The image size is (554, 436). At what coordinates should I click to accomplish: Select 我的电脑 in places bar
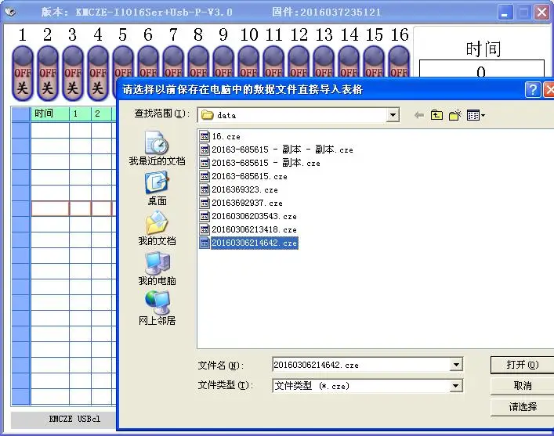point(157,268)
